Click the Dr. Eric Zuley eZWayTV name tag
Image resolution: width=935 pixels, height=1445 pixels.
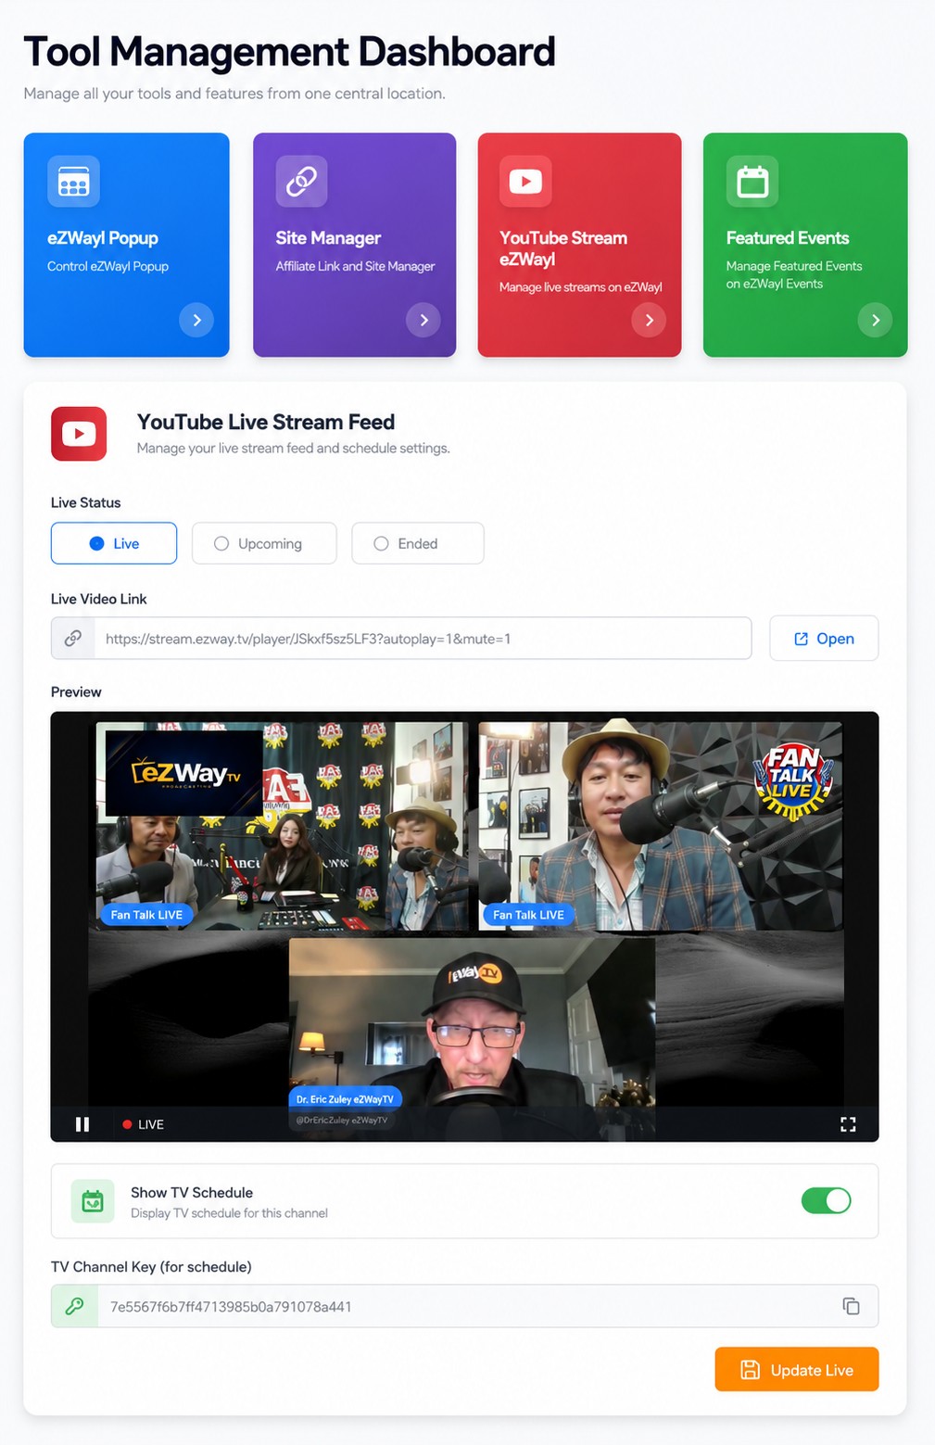[x=345, y=1099]
